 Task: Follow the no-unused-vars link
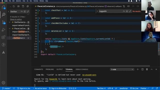click(x=89, y=75)
